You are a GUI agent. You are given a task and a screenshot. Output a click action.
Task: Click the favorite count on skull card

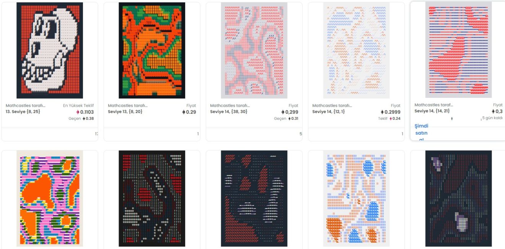(x=96, y=134)
